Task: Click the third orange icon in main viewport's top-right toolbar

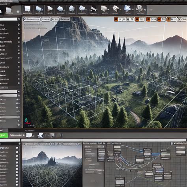Action: (148, 19)
